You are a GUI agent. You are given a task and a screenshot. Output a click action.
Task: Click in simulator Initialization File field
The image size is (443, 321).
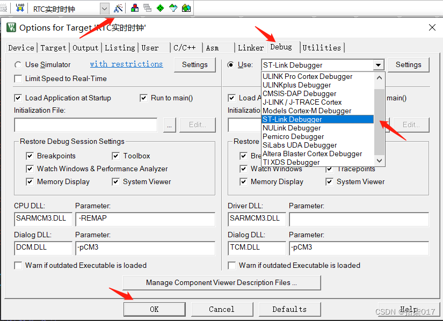pos(86,125)
